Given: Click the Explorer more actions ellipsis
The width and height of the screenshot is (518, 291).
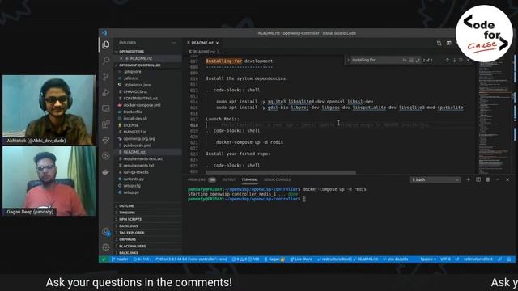Looking at the screenshot, I should (x=174, y=43).
